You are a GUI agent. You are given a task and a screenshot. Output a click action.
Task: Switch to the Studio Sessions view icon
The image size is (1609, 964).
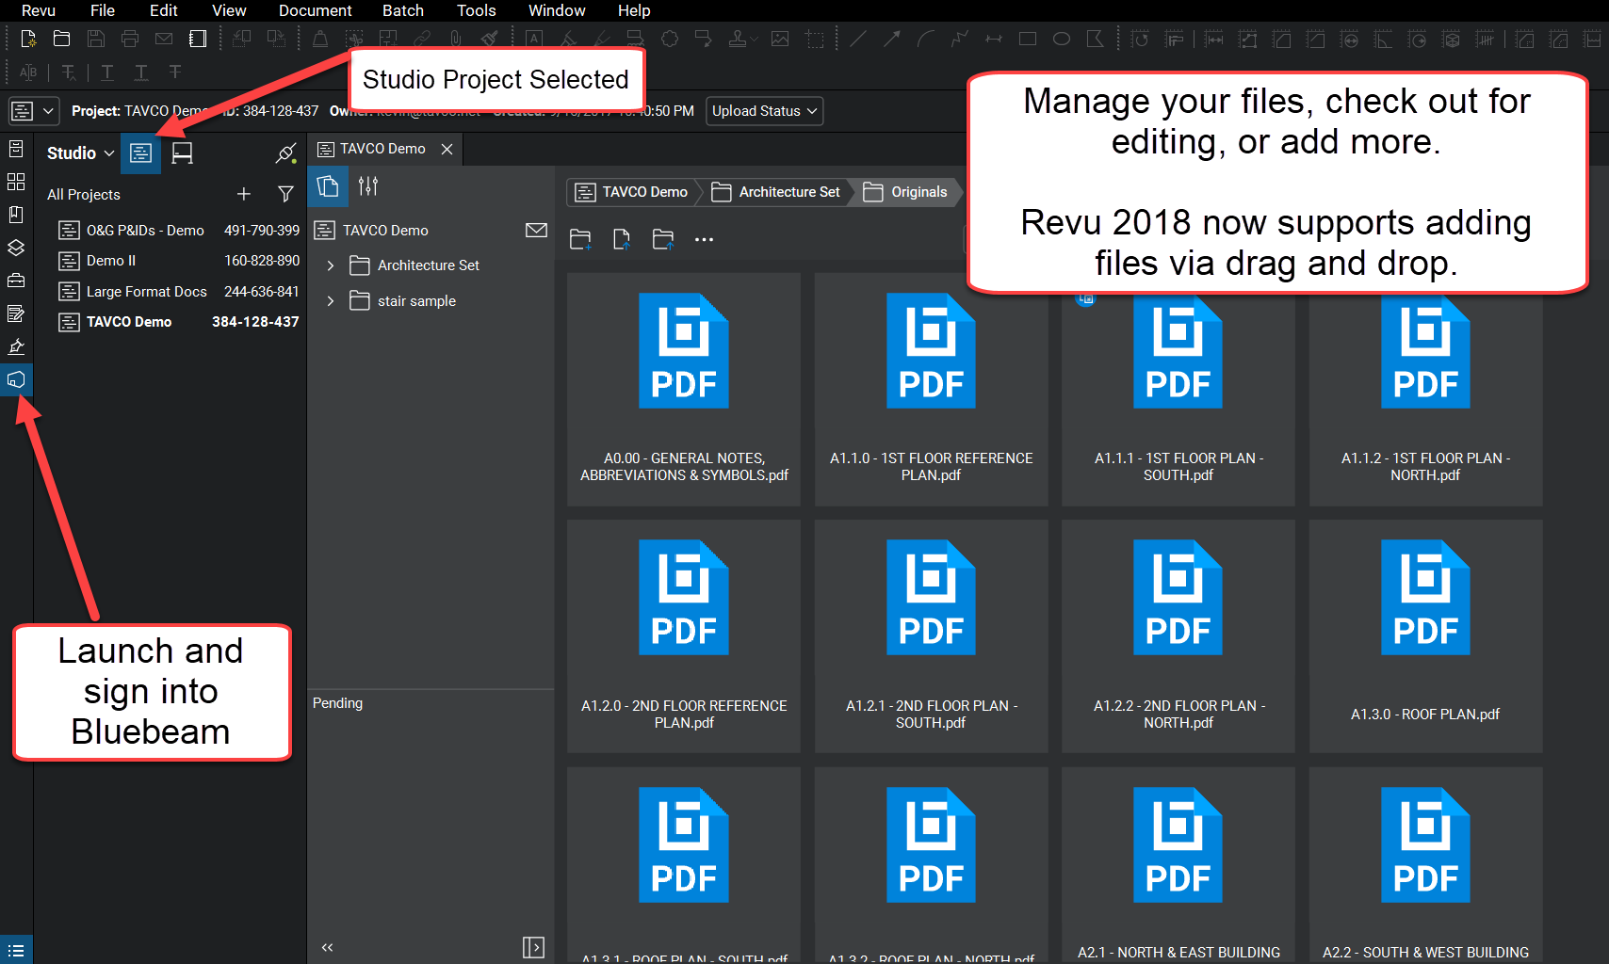[181, 153]
